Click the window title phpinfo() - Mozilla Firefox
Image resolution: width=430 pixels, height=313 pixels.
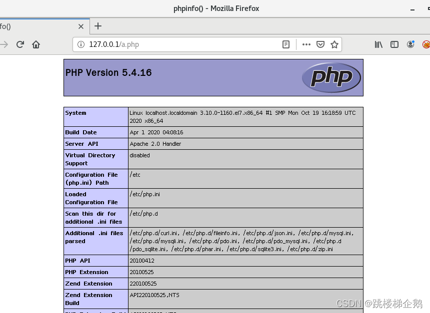(216, 8)
